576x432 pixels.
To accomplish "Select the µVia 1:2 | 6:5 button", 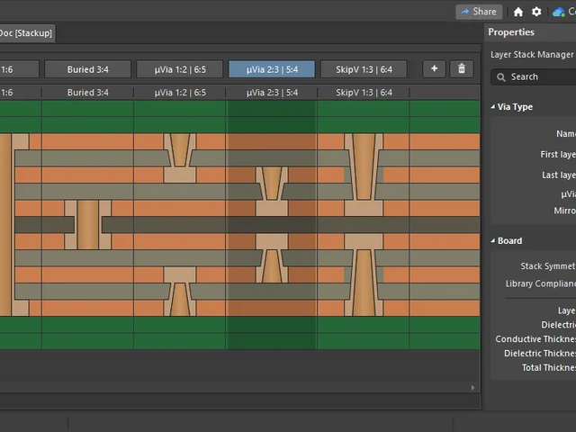I will point(180,69).
